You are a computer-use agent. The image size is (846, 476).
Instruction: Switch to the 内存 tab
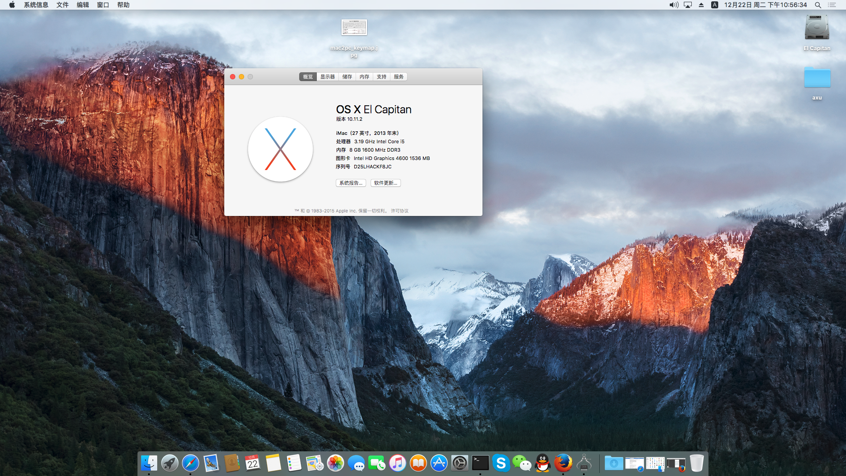coord(364,77)
